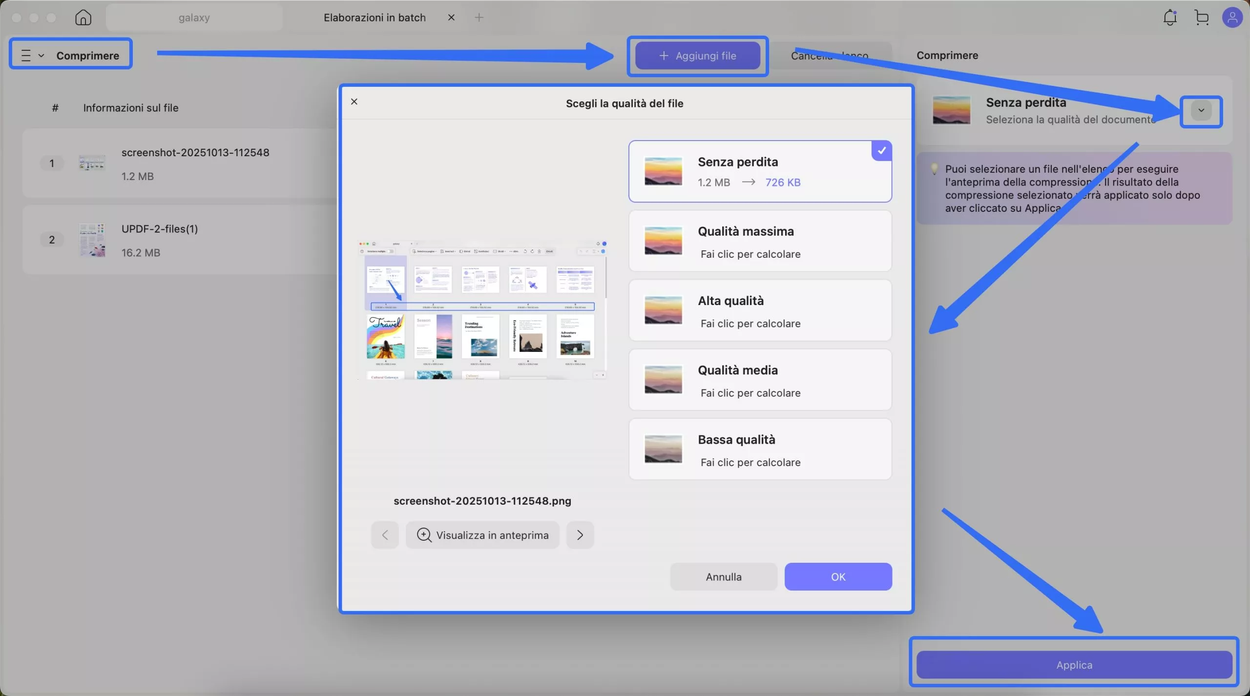Viewport: 1250px width, 696px height.
Task: Go to next file preview arrow
Action: pyautogui.click(x=580, y=535)
